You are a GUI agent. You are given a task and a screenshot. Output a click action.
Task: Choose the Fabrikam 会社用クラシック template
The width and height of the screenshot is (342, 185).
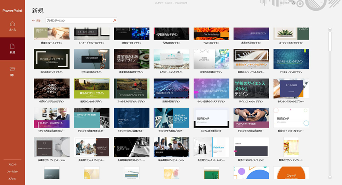pyautogui.click(x=211, y=147)
